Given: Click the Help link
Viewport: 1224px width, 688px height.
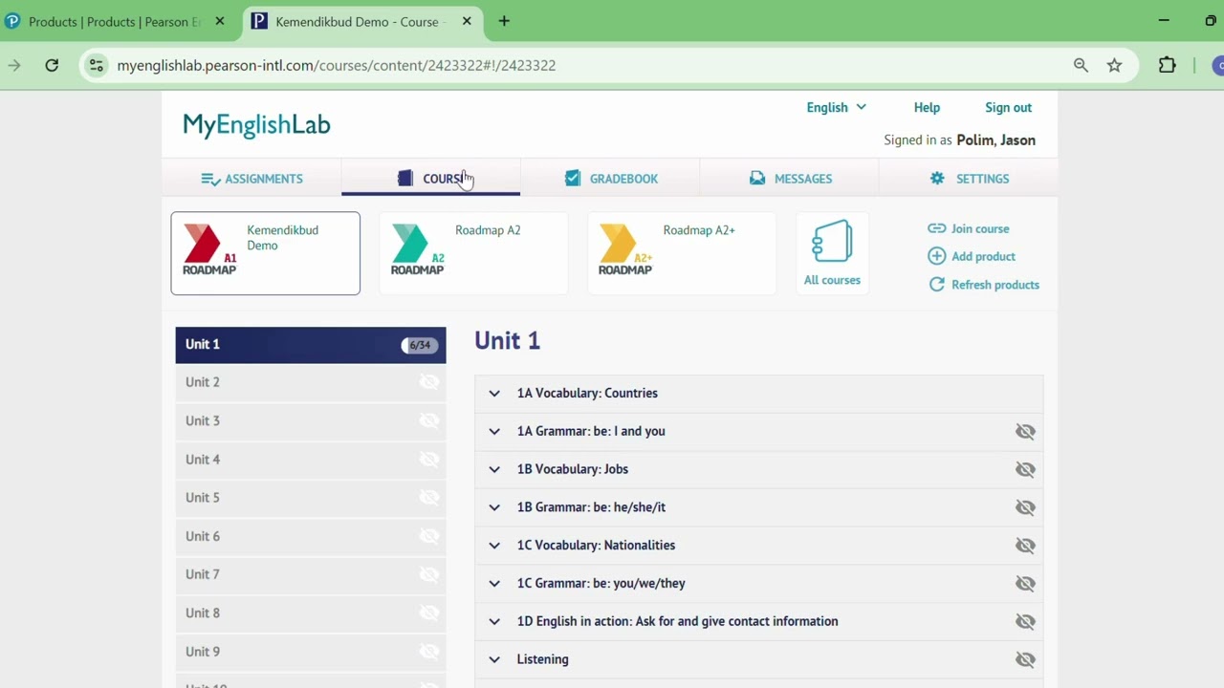Looking at the screenshot, I should 927,107.
